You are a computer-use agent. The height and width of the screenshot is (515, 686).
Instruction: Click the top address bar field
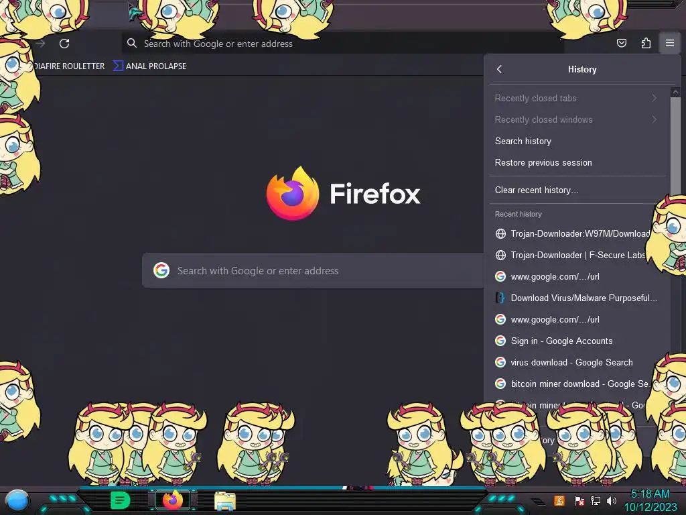coord(342,44)
